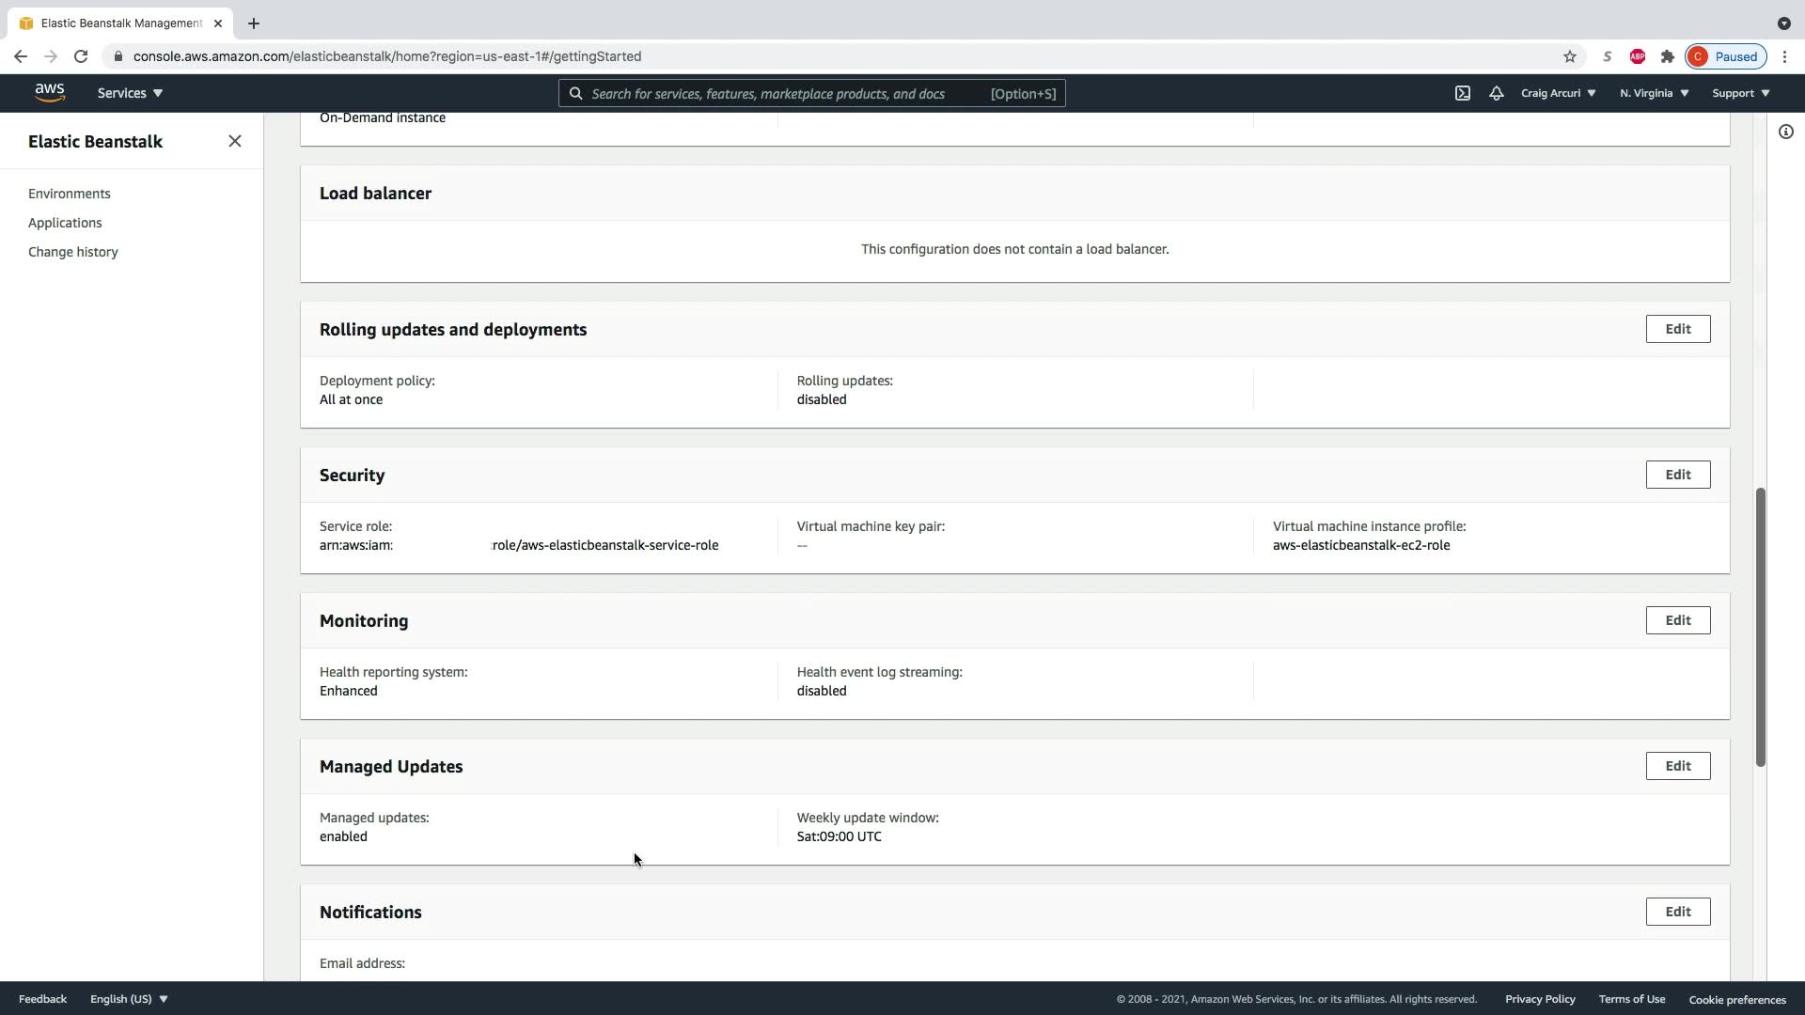Click the notifications bell icon
Screen dimensions: 1805x1015
[1496, 93]
